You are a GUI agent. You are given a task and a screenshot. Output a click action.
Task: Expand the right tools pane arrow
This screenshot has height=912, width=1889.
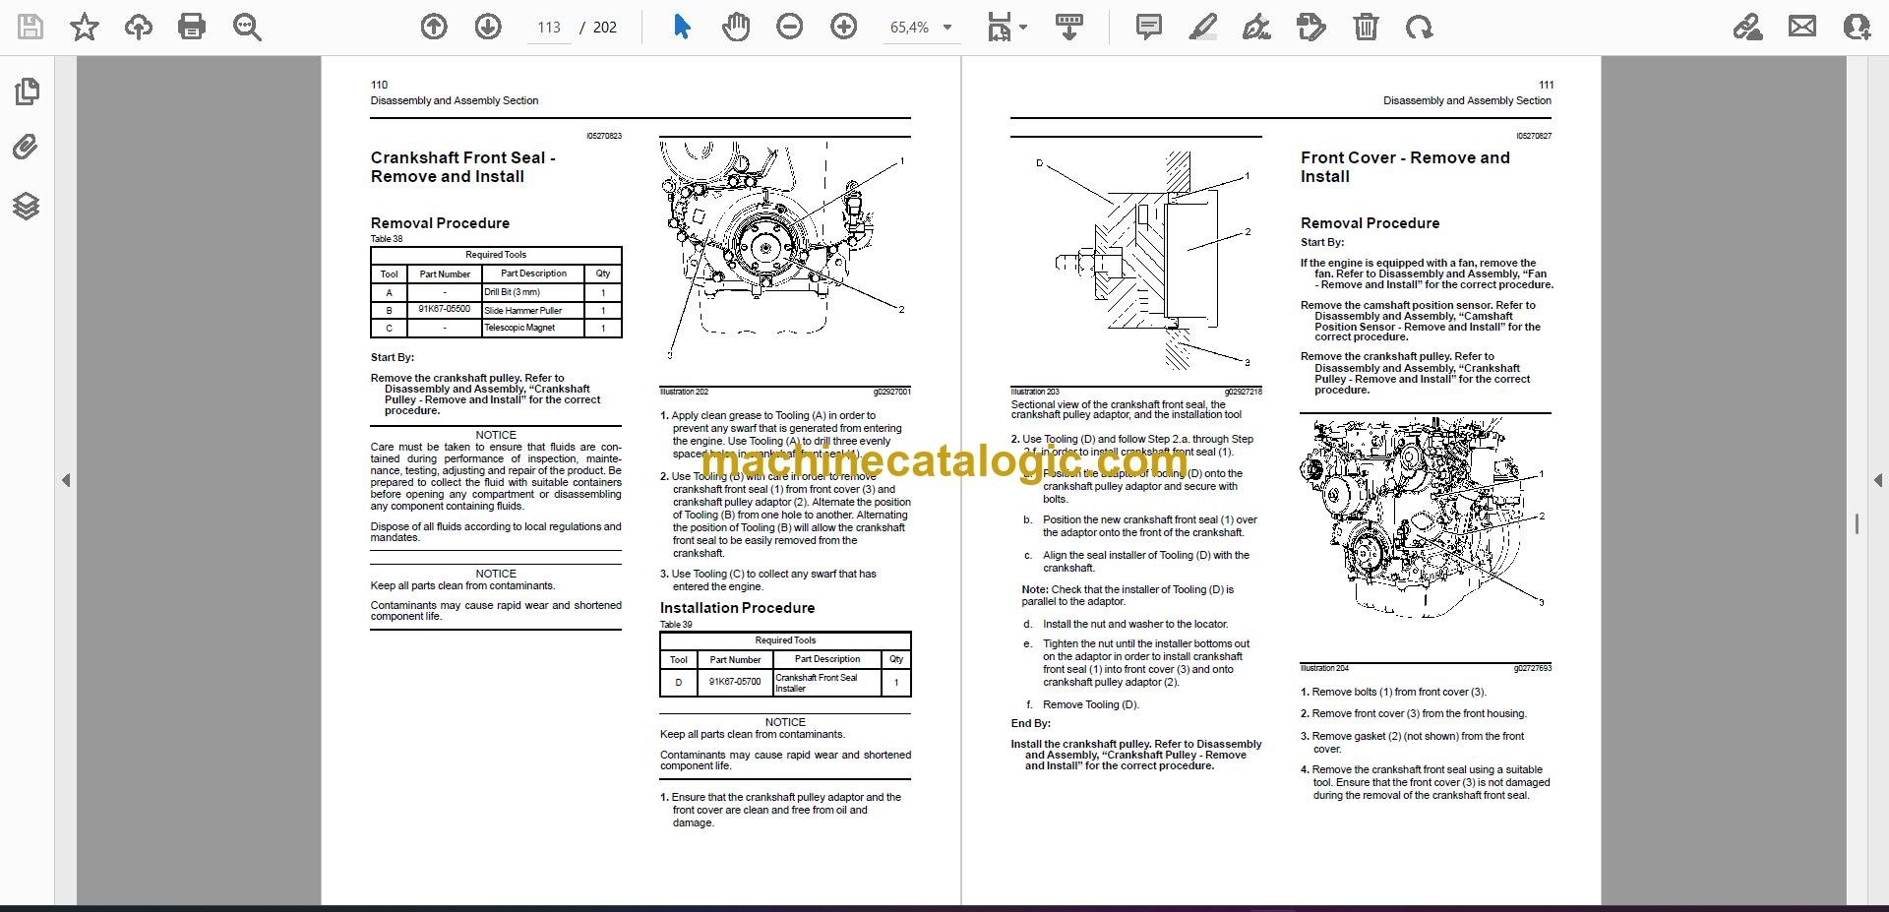coord(1877,480)
